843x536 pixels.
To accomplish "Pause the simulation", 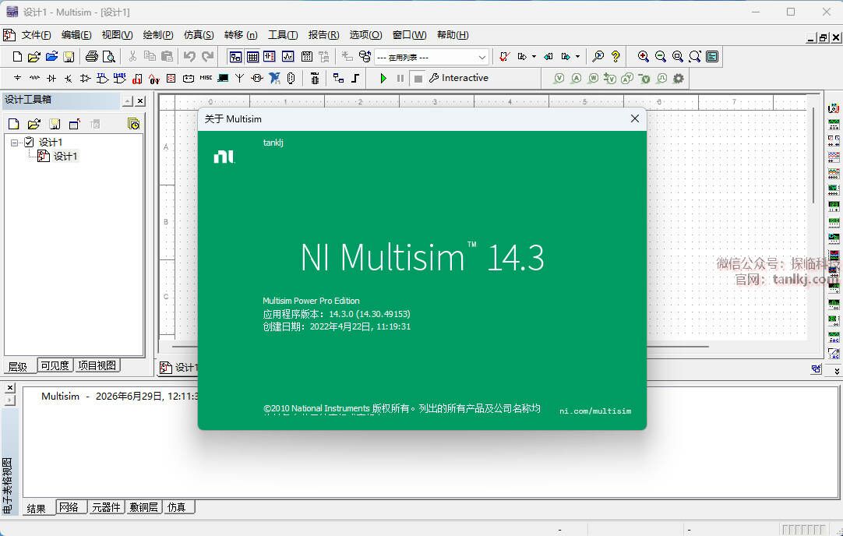I will tap(400, 79).
